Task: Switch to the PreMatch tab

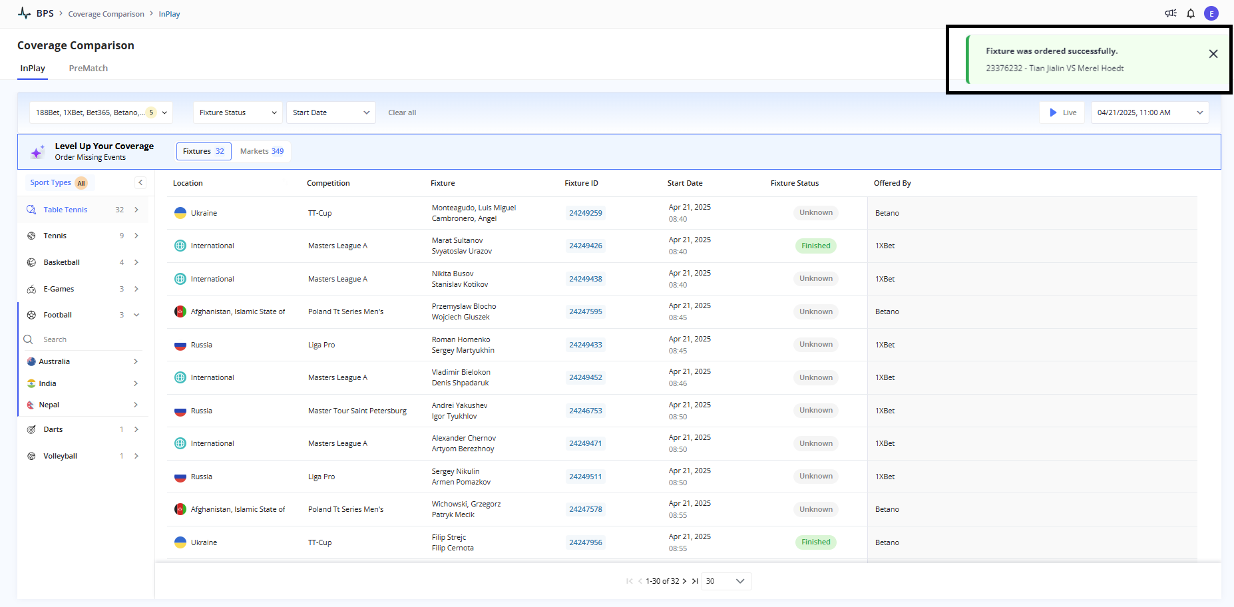Action: point(88,68)
